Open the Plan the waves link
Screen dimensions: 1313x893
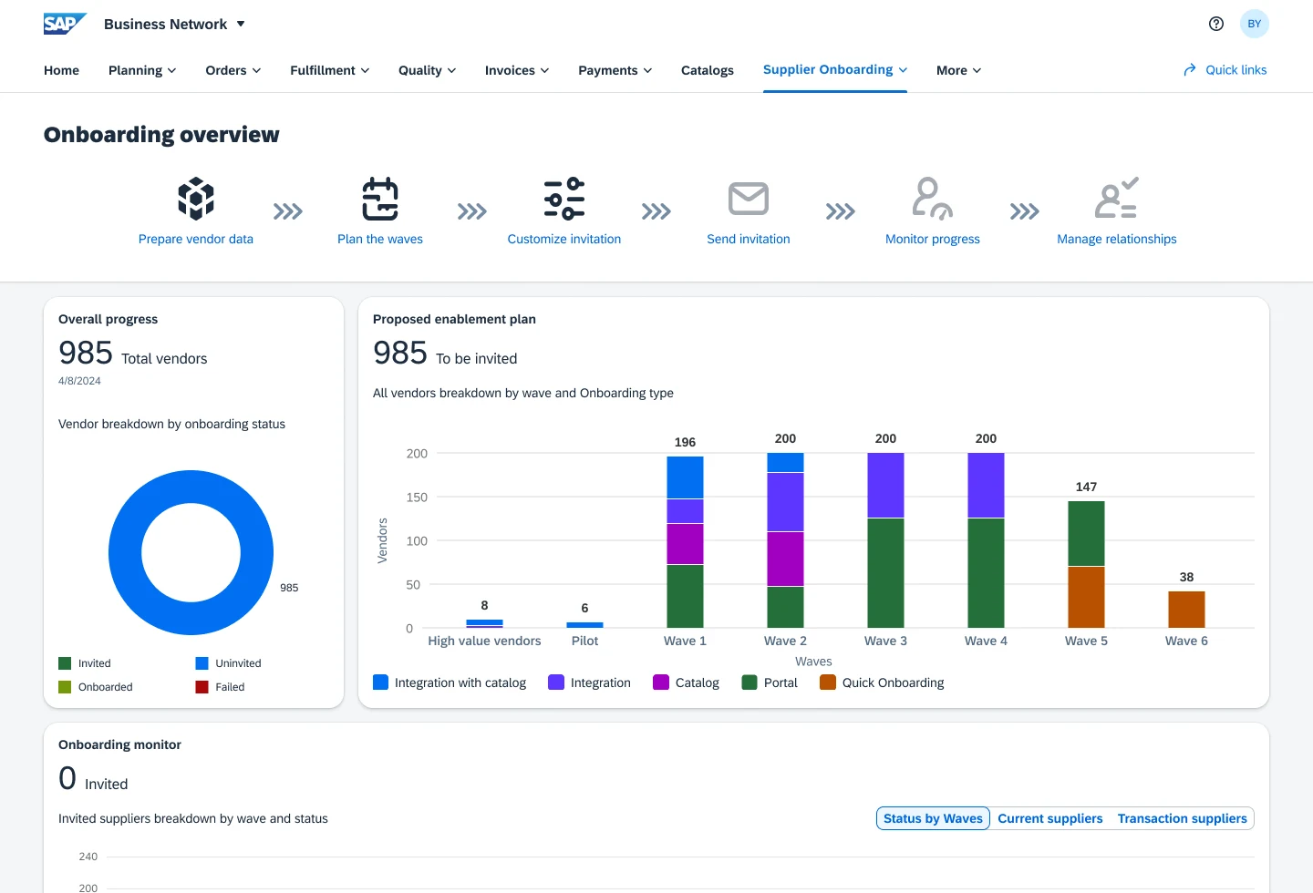(x=380, y=239)
